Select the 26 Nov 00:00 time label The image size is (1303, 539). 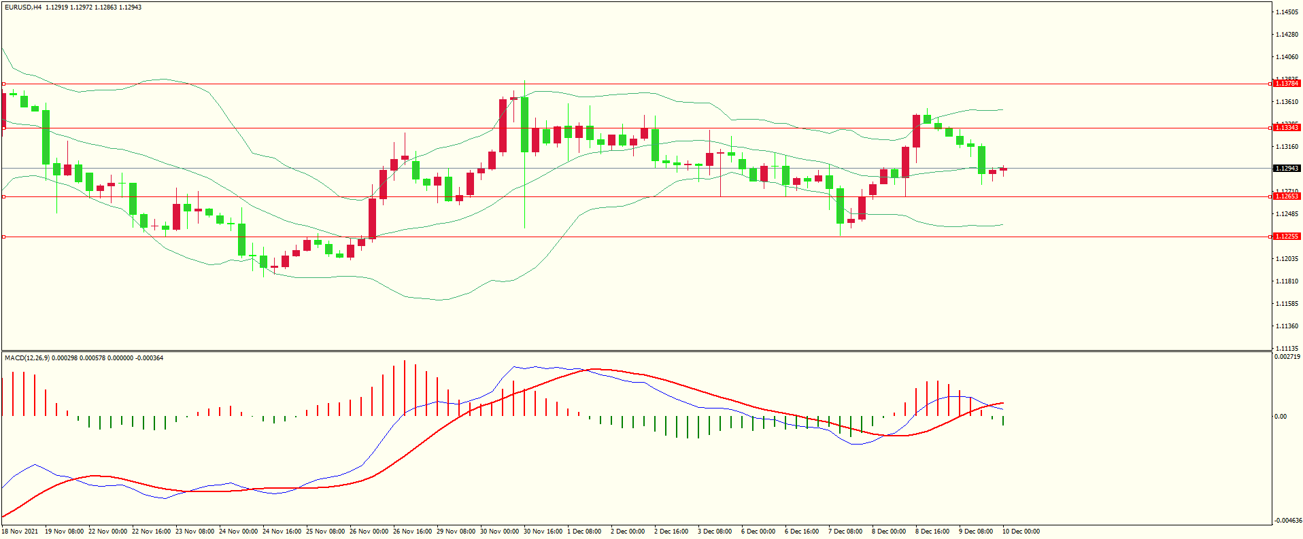(369, 532)
